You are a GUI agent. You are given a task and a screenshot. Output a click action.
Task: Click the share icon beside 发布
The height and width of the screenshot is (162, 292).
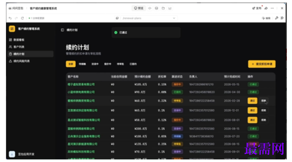pos(266,8)
